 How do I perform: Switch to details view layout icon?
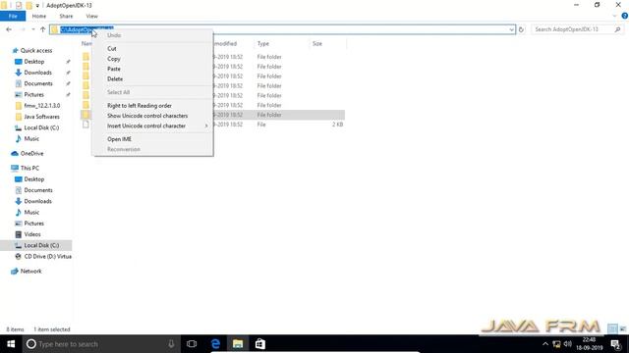pyautogui.click(x=612, y=329)
